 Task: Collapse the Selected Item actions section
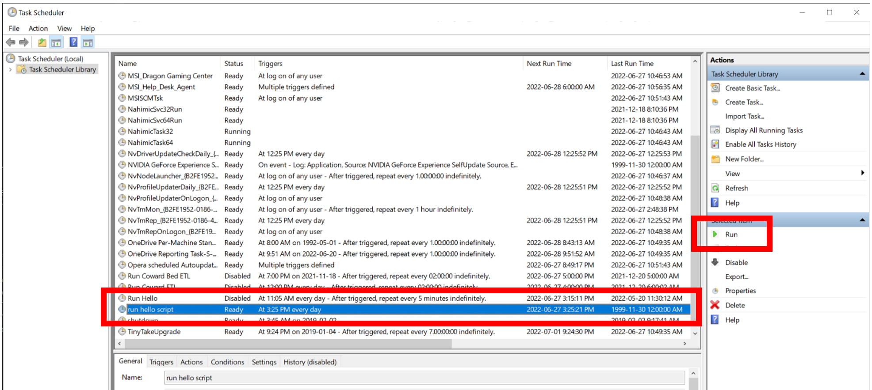(x=862, y=220)
